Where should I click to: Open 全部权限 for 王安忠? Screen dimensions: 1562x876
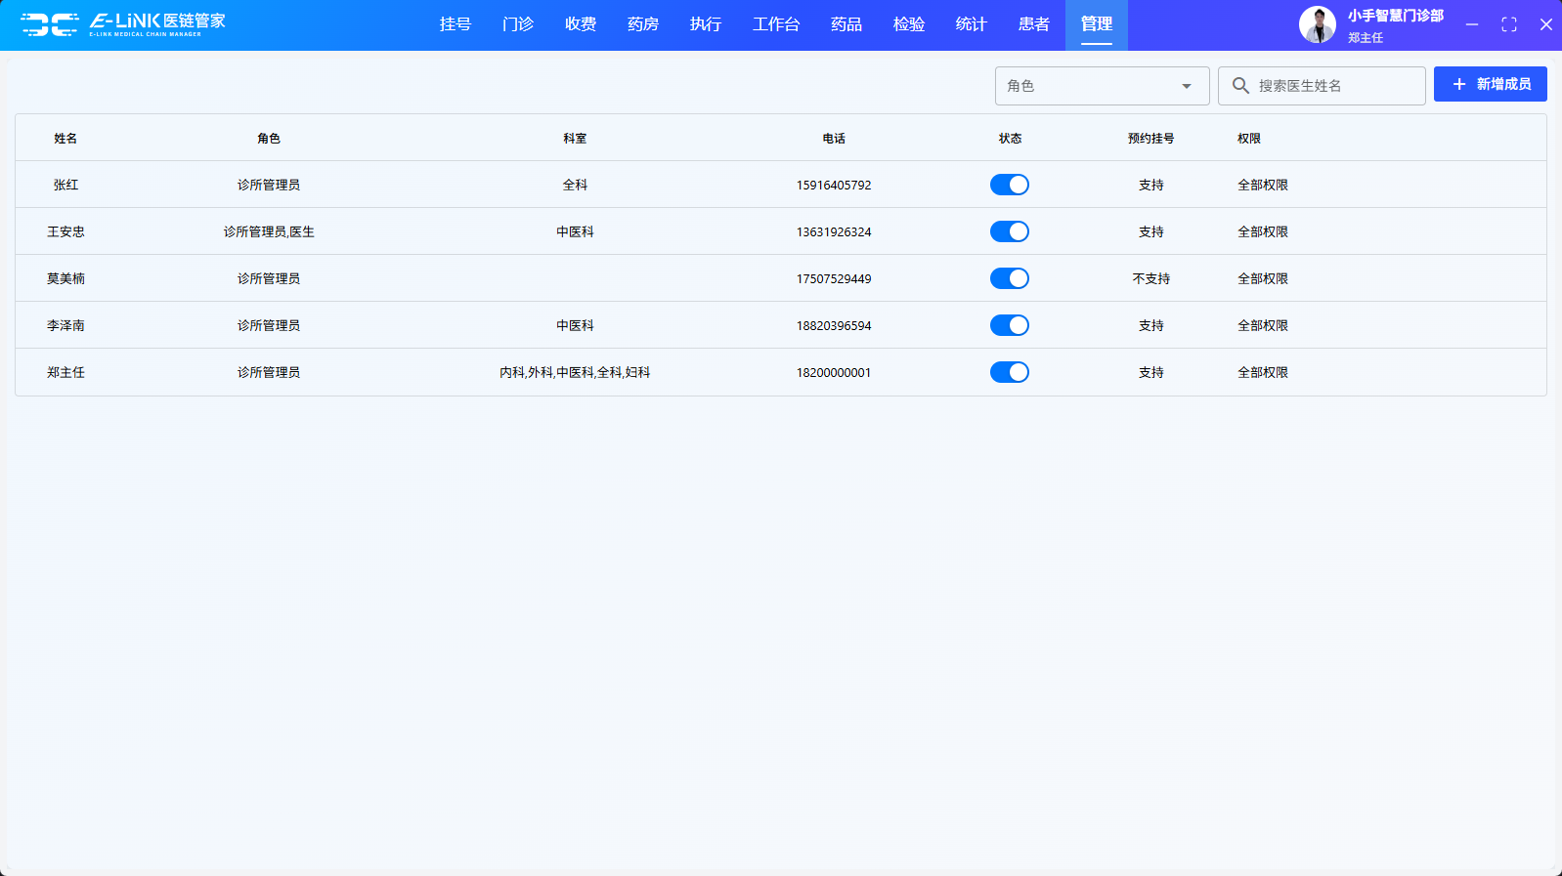click(x=1262, y=231)
